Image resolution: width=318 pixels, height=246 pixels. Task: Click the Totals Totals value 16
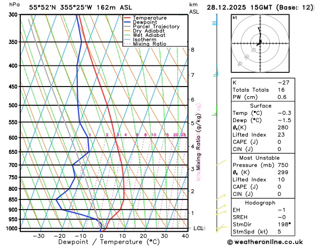[281, 90]
